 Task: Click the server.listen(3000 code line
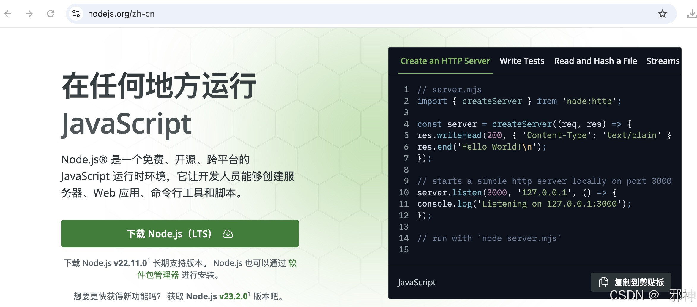pos(517,193)
